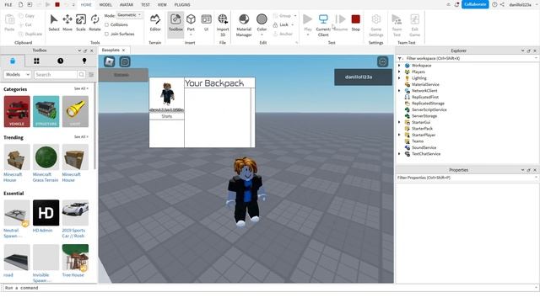
Task: Click the Toolbox search field
Action: (56, 75)
